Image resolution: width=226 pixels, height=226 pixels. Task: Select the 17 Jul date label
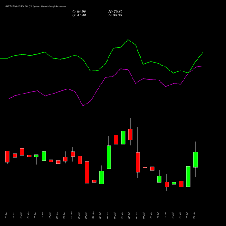click(x=187, y=215)
